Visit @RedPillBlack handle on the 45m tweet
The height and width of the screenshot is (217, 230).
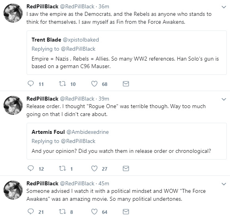click(77, 183)
